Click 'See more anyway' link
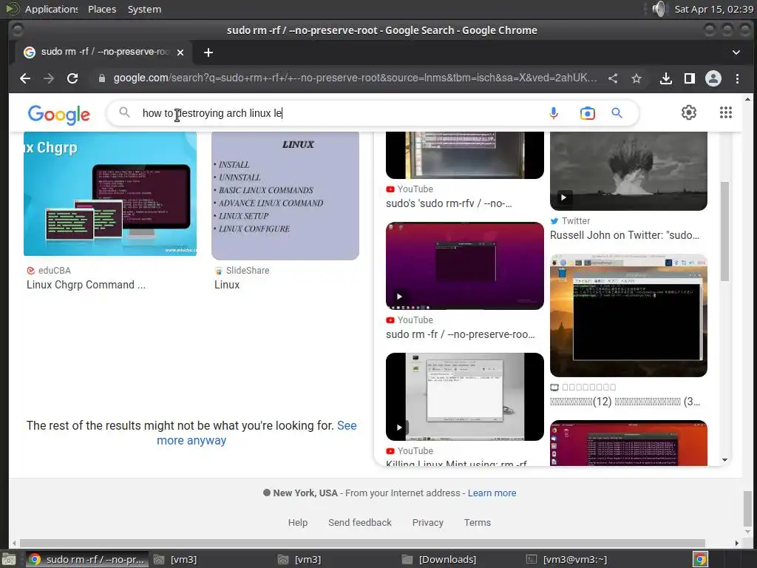This screenshot has width=757, height=568. pyautogui.click(x=257, y=433)
